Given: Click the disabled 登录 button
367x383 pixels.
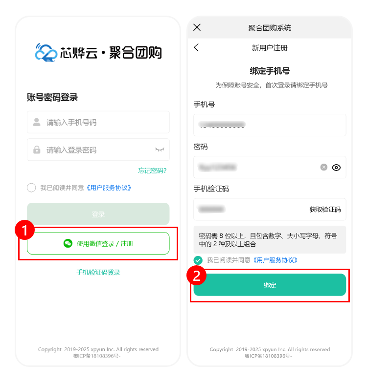Looking at the screenshot, I should [98, 214].
